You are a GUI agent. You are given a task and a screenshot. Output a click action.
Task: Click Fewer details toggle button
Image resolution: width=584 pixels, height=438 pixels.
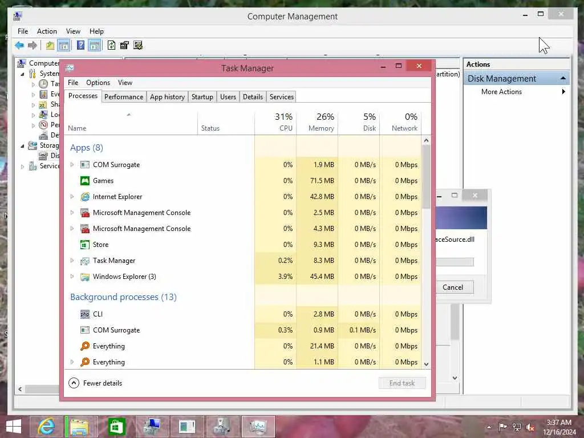95,383
